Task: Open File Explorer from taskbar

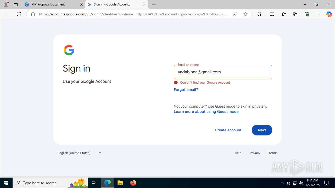Action: click(x=120, y=183)
